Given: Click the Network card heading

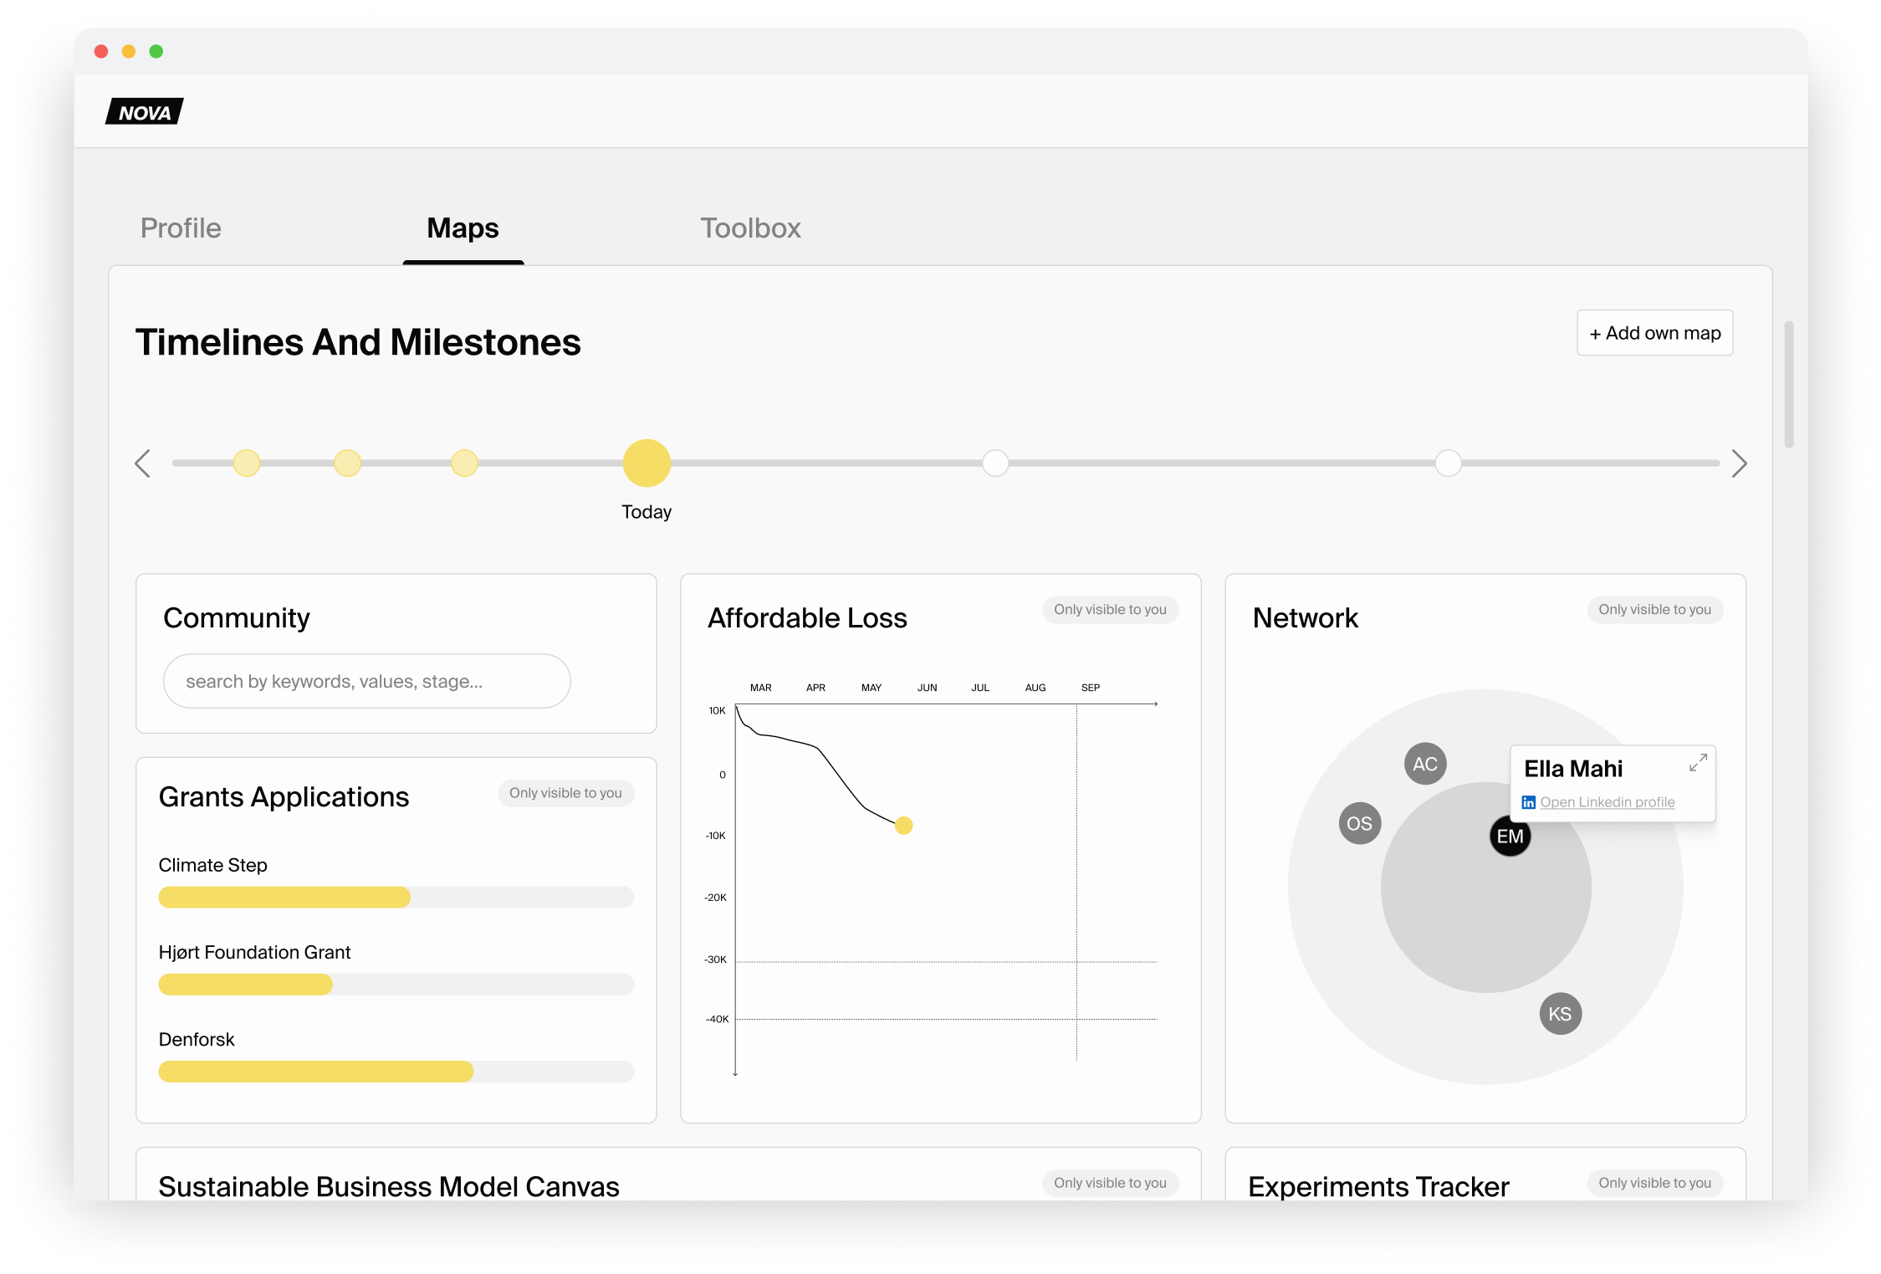Looking at the screenshot, I should tap(1305, 617).
